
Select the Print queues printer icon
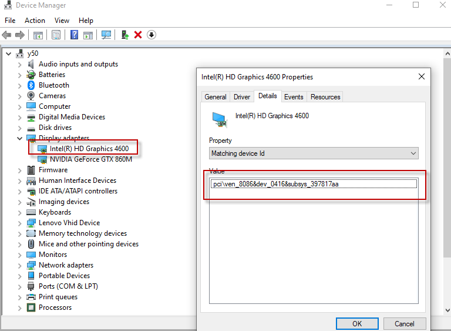tap(31, 297)
